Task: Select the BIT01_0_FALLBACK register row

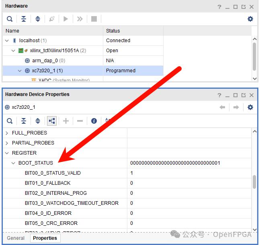Action: click(47, 183)
